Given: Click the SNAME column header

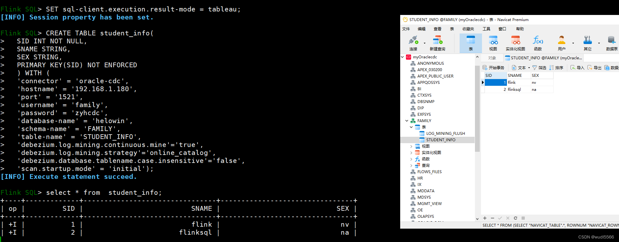Looking at the screenshot, I should (519, 76).
